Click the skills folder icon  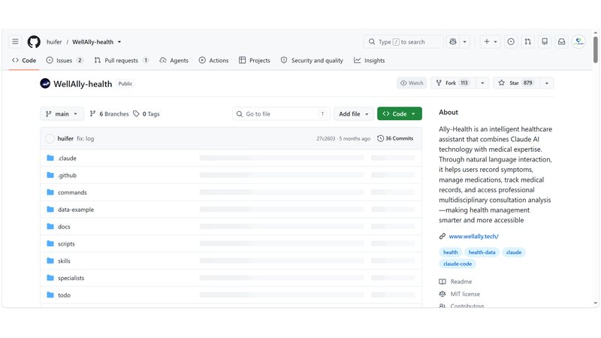tap(50, 261)
